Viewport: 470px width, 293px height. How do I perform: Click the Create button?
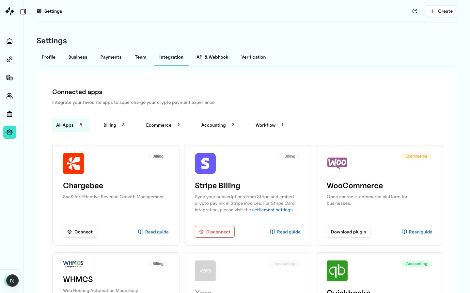[441, 11]
